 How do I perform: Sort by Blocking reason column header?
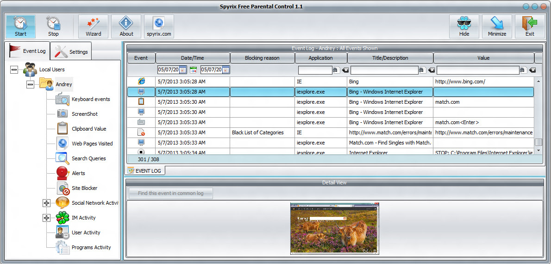click(263, 58)
